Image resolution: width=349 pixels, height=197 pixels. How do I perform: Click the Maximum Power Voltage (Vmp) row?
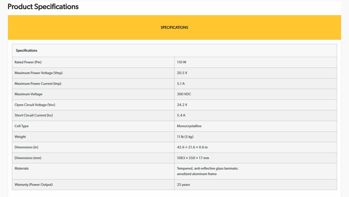(x=174, y=73)
